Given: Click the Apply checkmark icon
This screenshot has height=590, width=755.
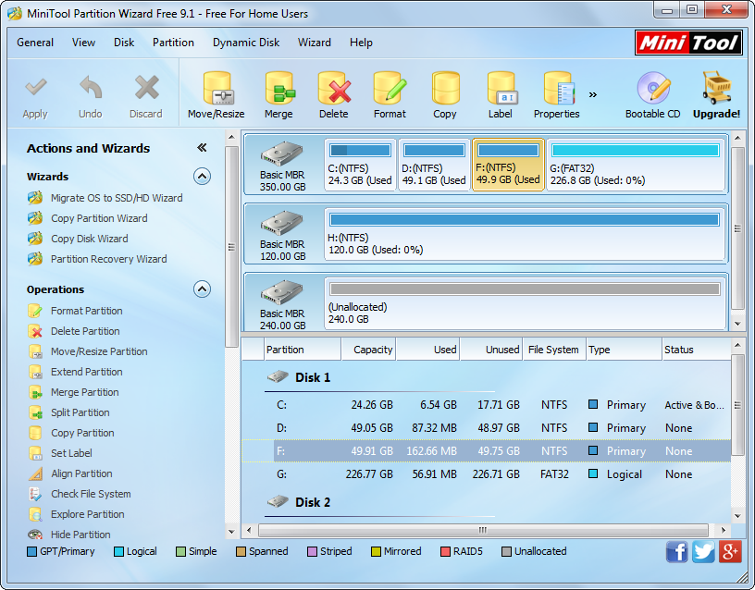Looking at the screenshot, I should 36,88.
